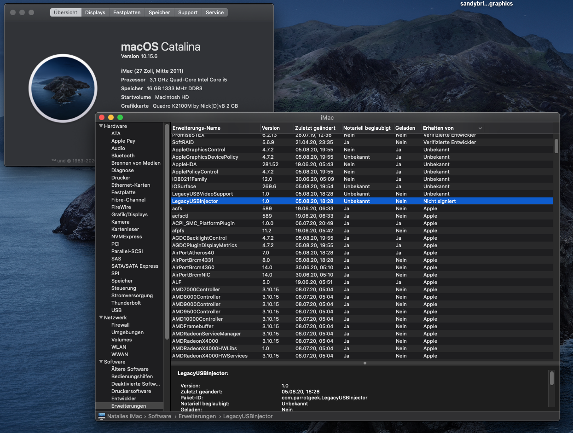Screen dimensions: 573x433
Task: Select Ältere Software in sidebar
Action: click(130, 369)
